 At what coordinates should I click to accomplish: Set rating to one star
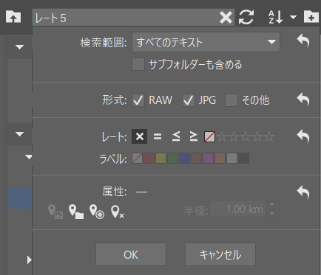tap(222, 137)
